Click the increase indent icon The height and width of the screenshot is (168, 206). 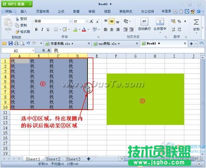click(131, 30)
